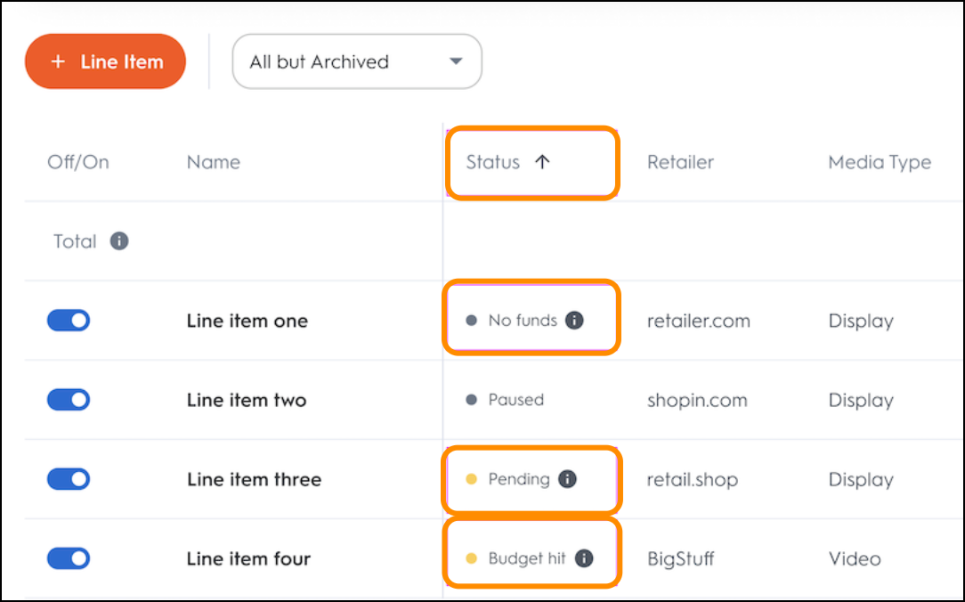The width and height of the screenshot is (965, 602).
Task: Open the Line item three link
Action: click(x=254, y=479)
